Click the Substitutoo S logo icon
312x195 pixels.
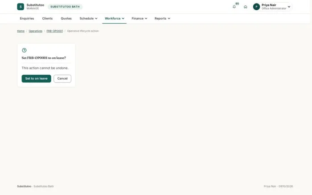pos(21,7)
